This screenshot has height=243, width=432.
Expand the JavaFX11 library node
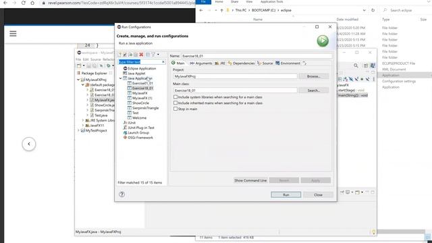click(82, 126)
